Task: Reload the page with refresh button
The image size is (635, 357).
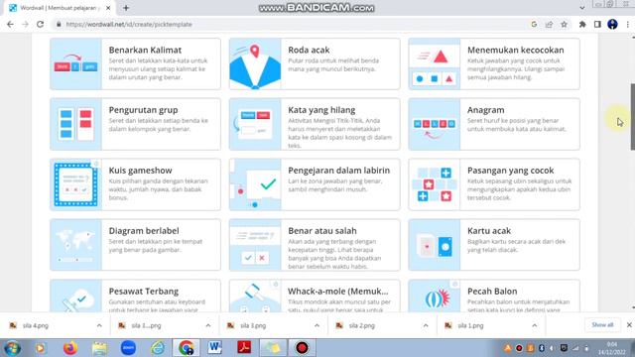Action: click(x=40, y=24)
